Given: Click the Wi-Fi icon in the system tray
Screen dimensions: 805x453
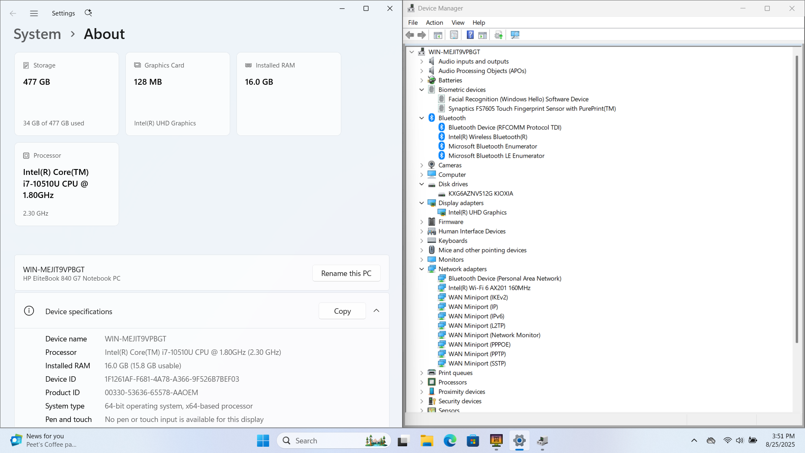Looking at the screenshot, I should (727, 440).
